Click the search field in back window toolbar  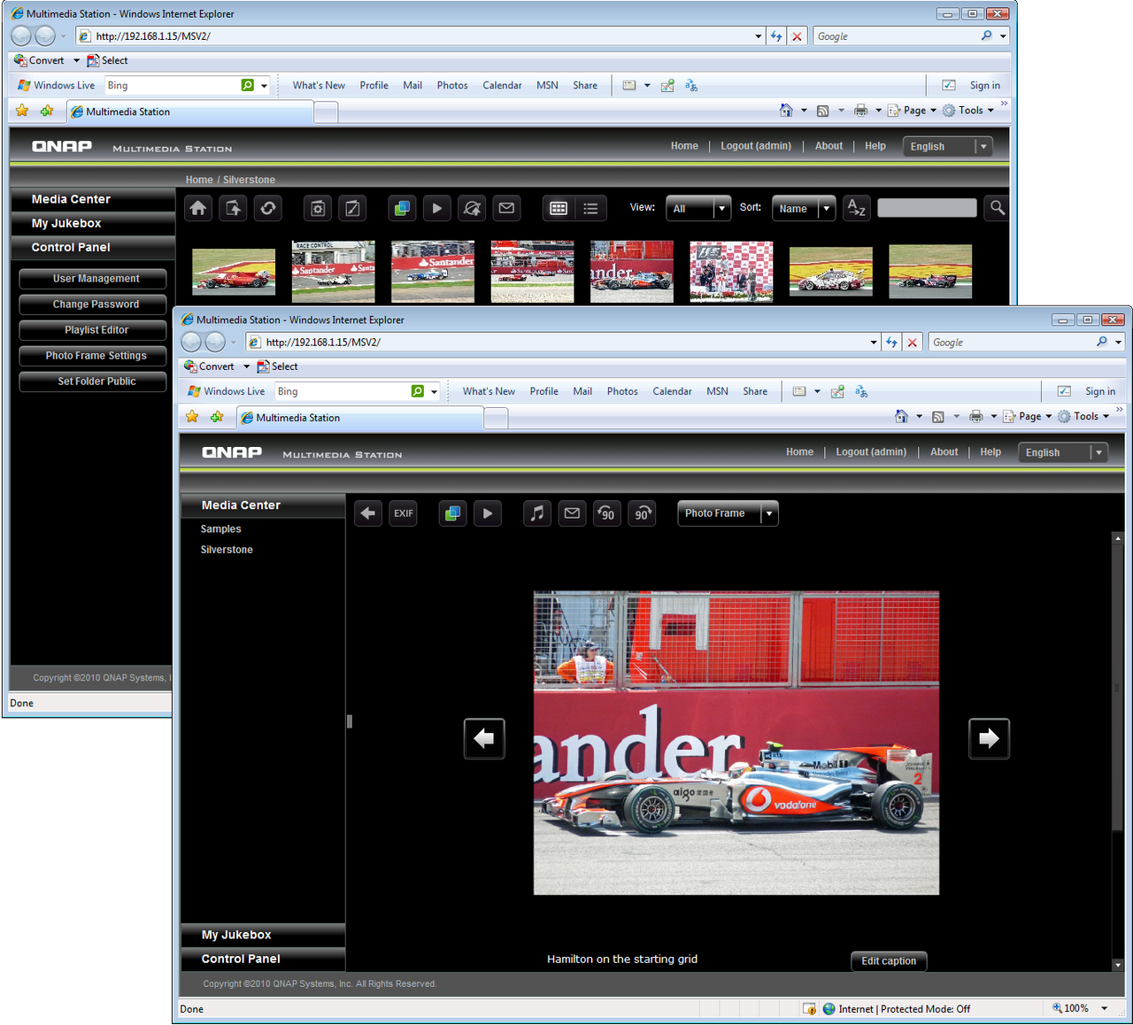pos(927,208)
